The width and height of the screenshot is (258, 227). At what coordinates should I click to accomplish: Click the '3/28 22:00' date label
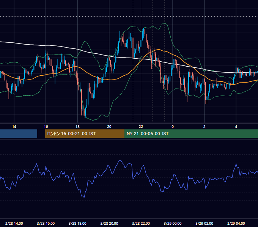(141, 223)
